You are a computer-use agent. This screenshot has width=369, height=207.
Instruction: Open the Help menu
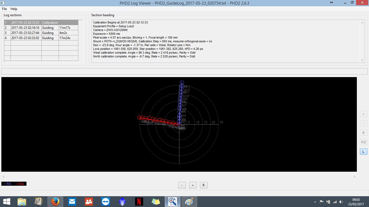(14, 9)
